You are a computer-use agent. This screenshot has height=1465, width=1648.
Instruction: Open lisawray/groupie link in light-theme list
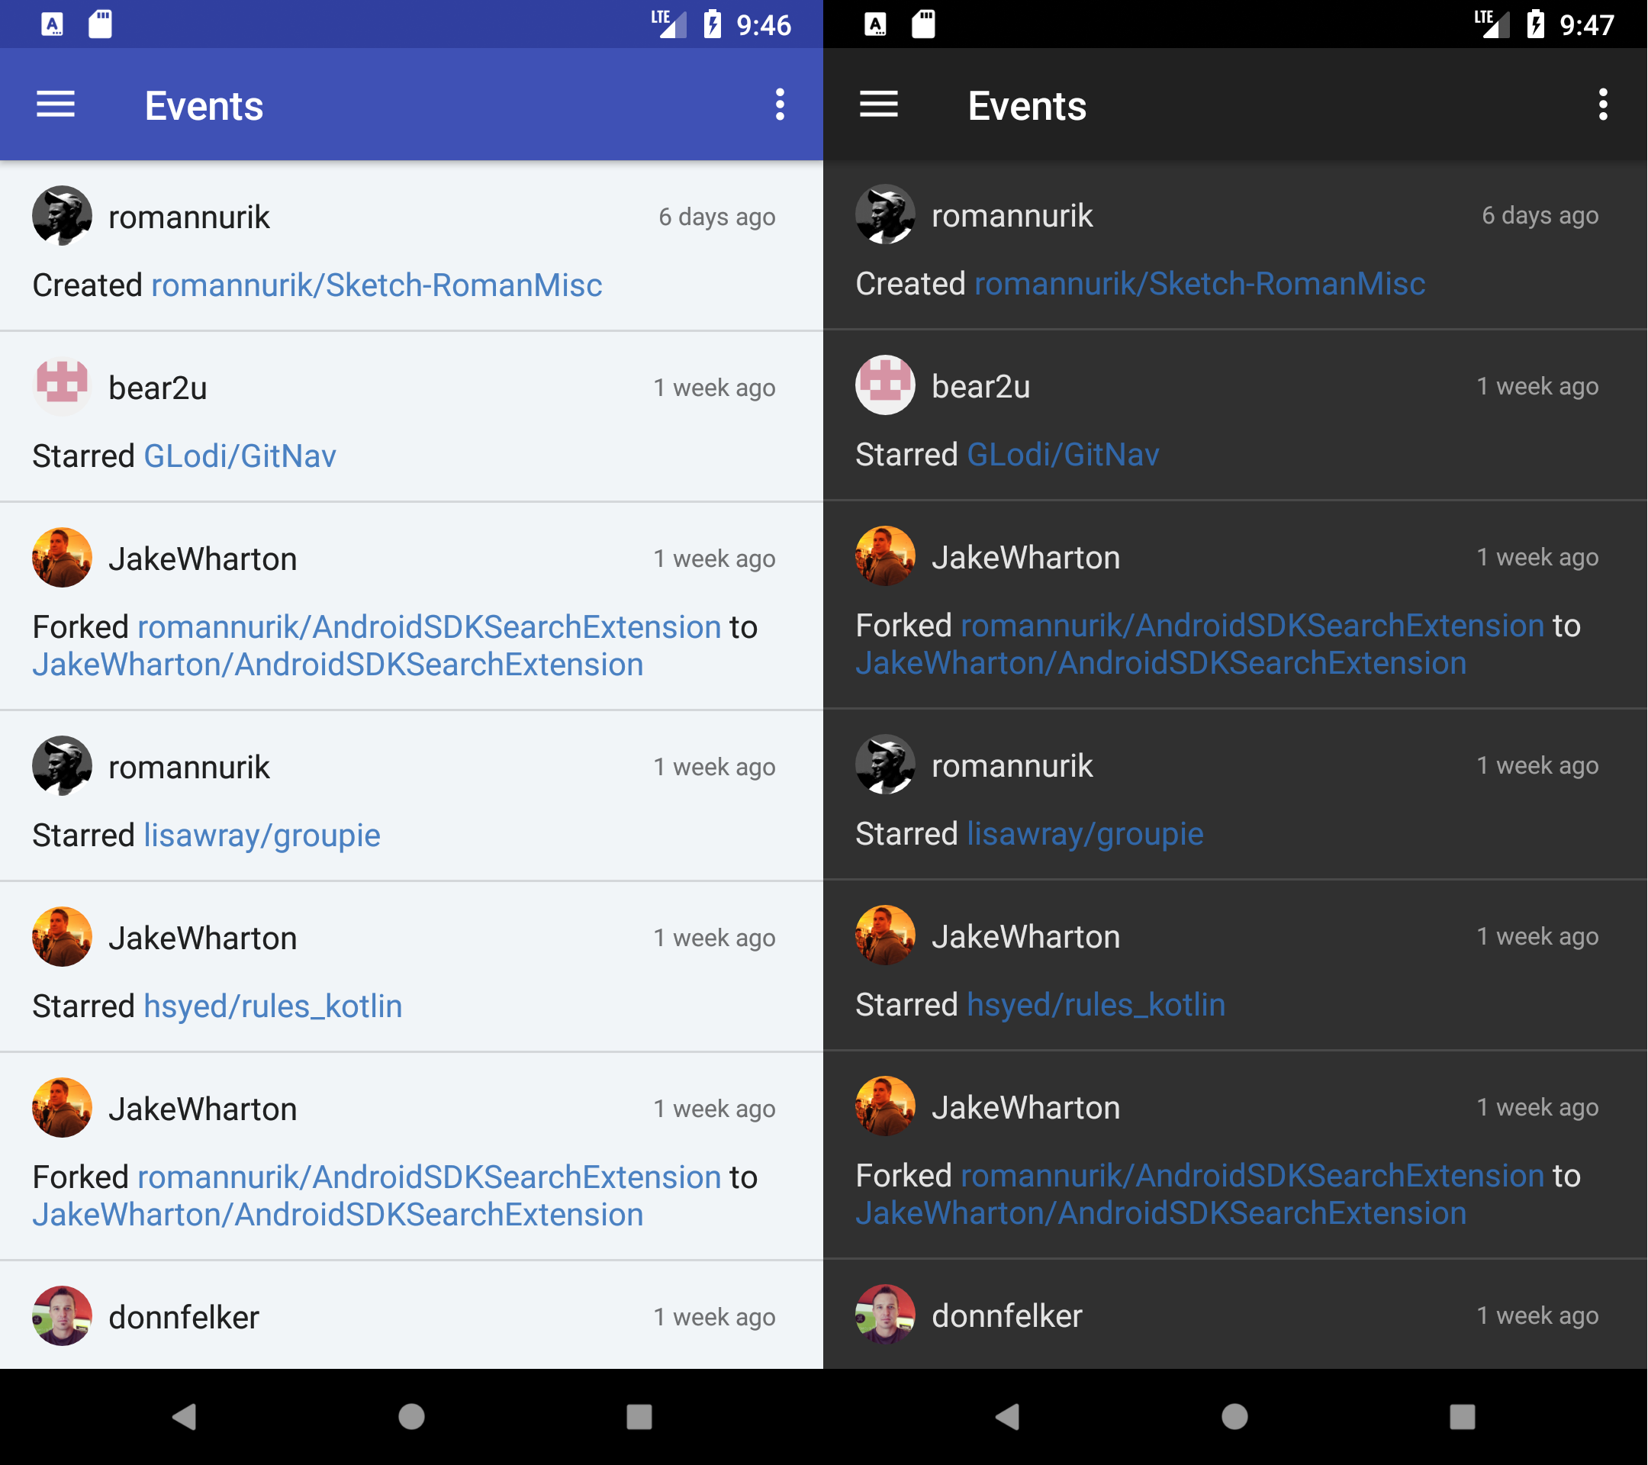(262, 836)
